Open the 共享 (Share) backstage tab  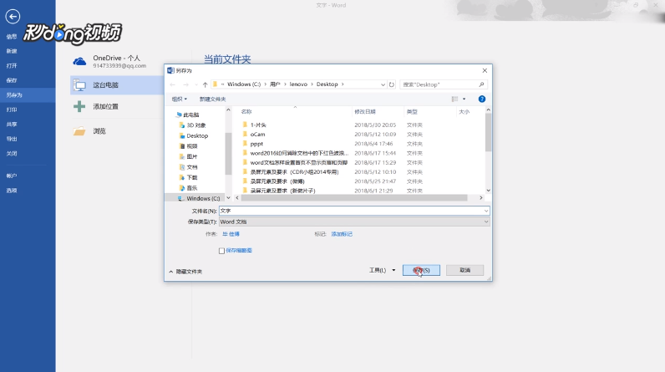tap(12, 125)
